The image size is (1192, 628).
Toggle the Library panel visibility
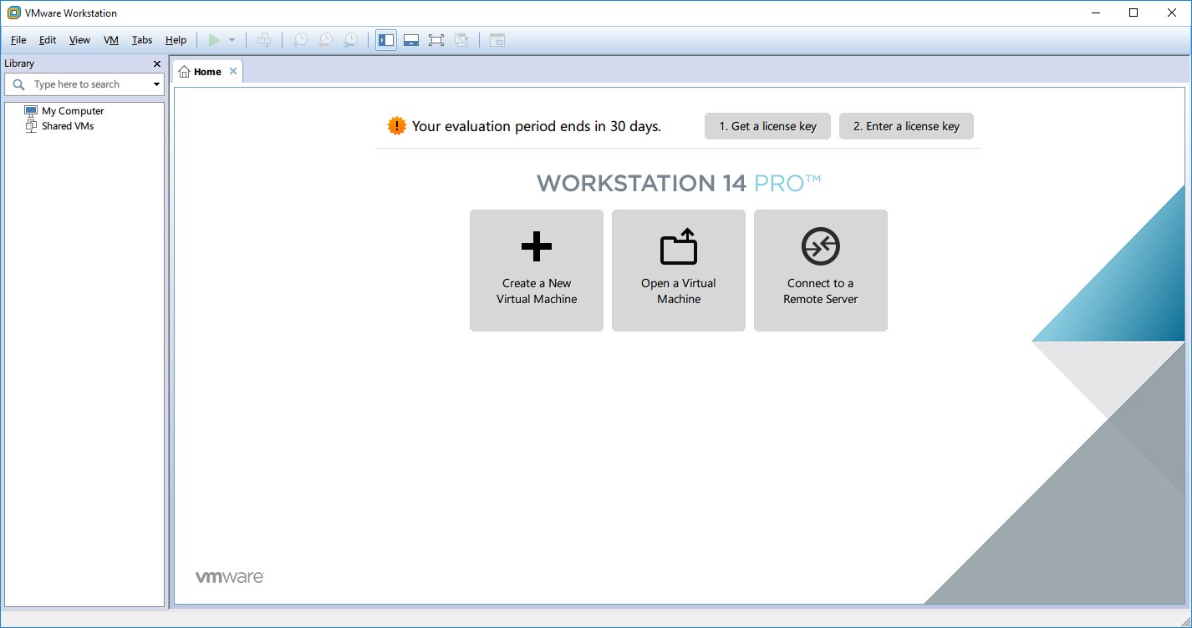[385, 39]
